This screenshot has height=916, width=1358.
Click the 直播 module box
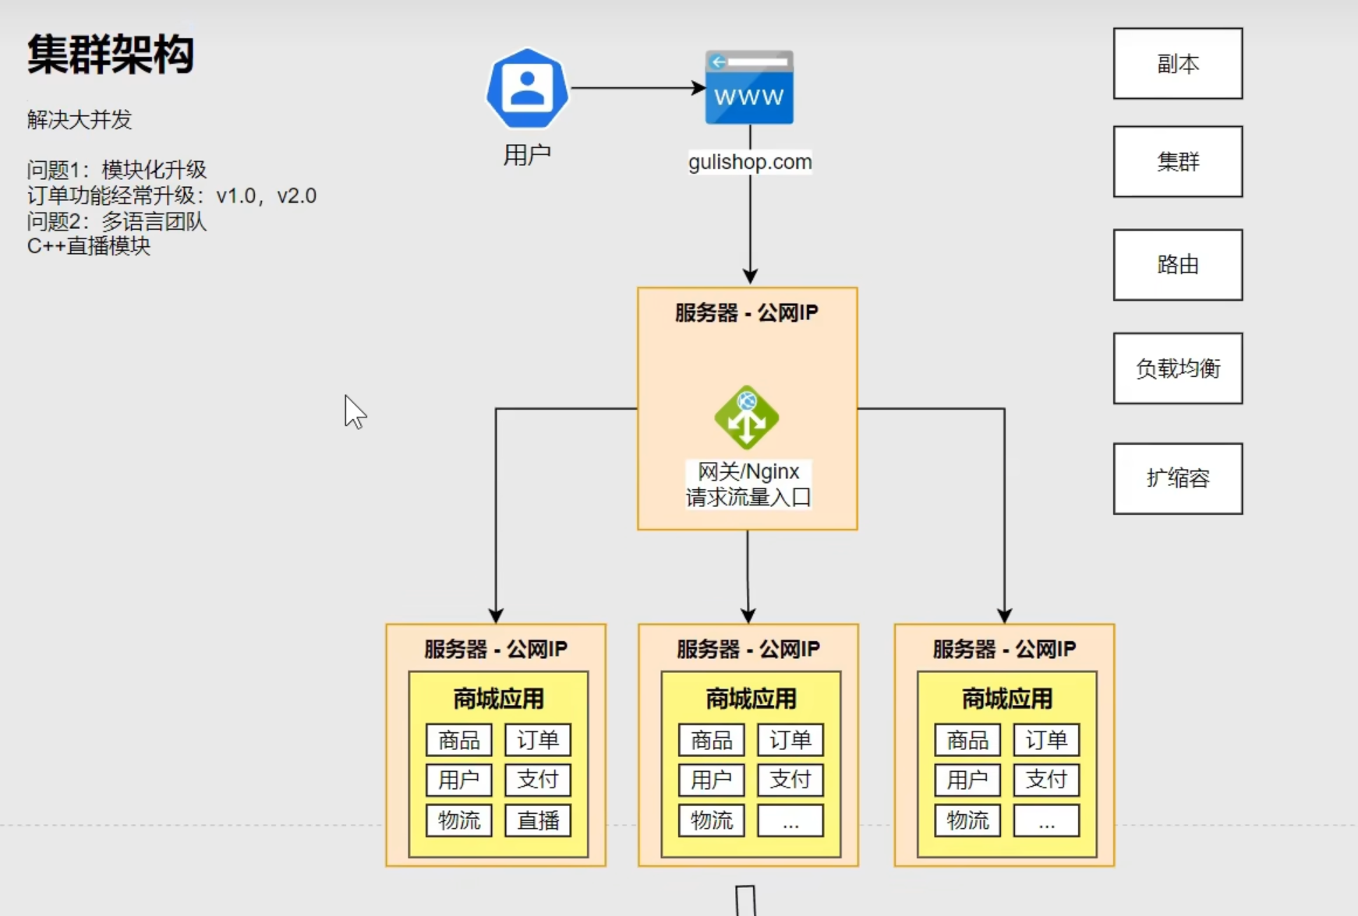coord(538,820)
